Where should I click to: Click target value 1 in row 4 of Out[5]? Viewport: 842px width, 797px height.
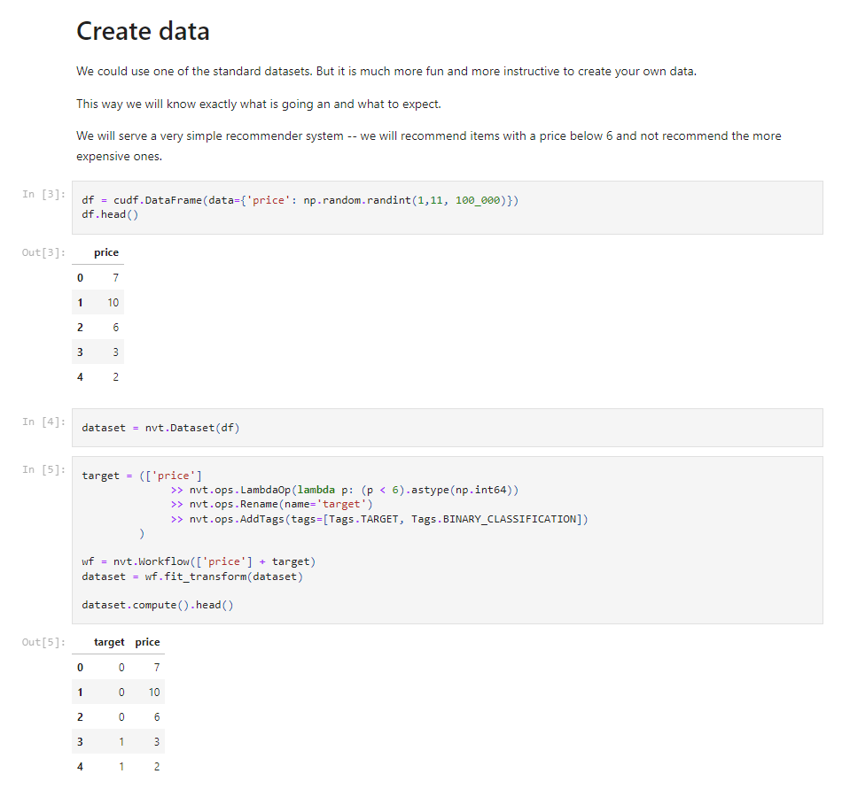click(x=121, y=766)
